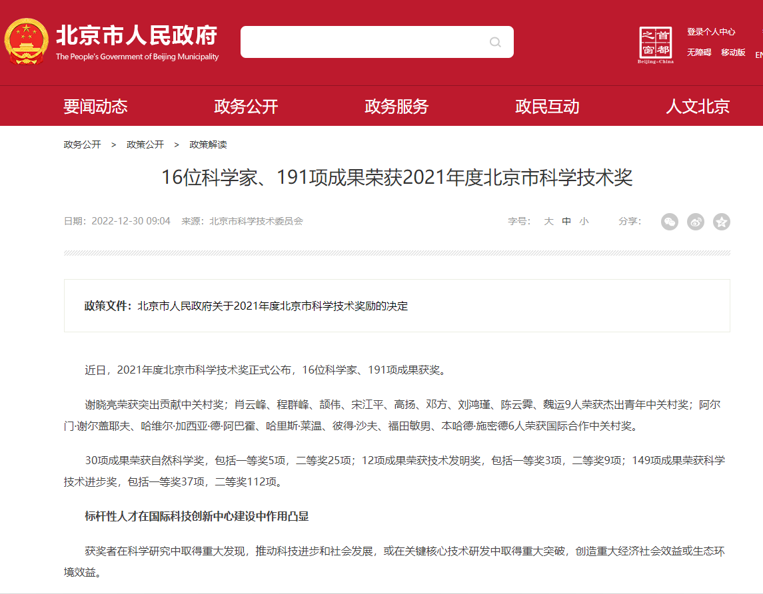Open the 政务公开 navigation menu
Viewport: 763px width, 594px height.
pos(246,107)
